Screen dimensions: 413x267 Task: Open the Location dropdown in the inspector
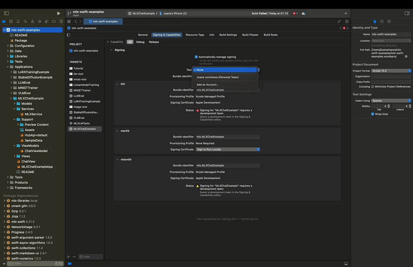[x=391, y=41]
